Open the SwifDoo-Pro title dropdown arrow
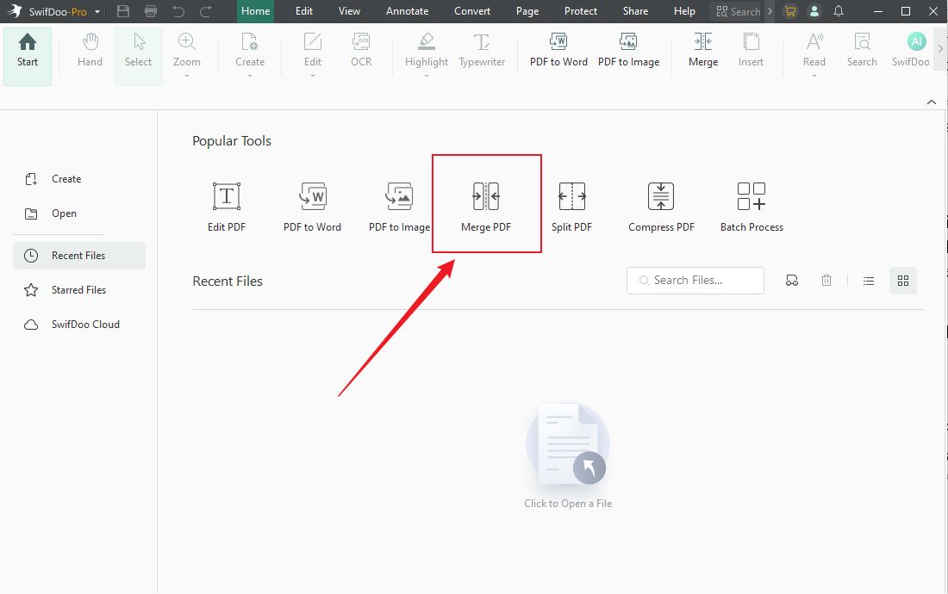This screenshot has height=594, width=948. (97, 12)
